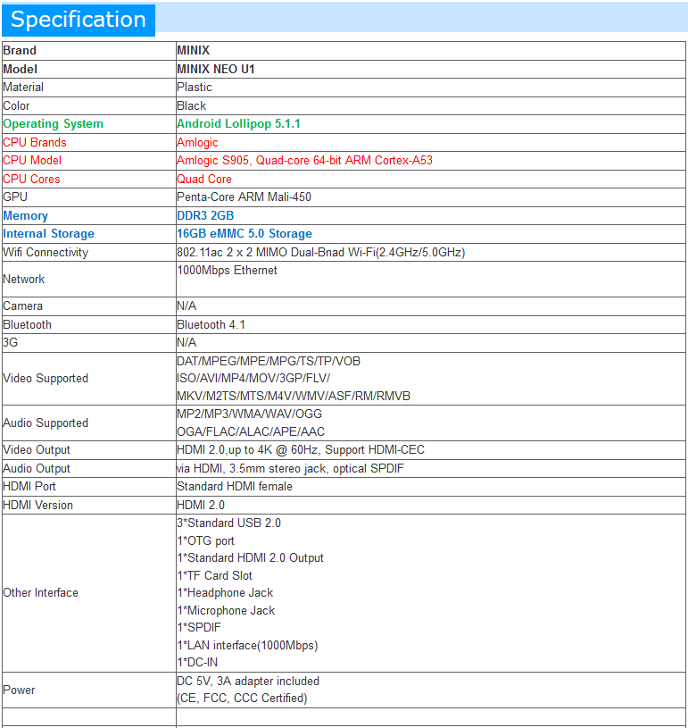Viewport: 688px width, 728px height.
Task: Select the 'Amlogic' CPU brand value
Action: click(197, 143)
